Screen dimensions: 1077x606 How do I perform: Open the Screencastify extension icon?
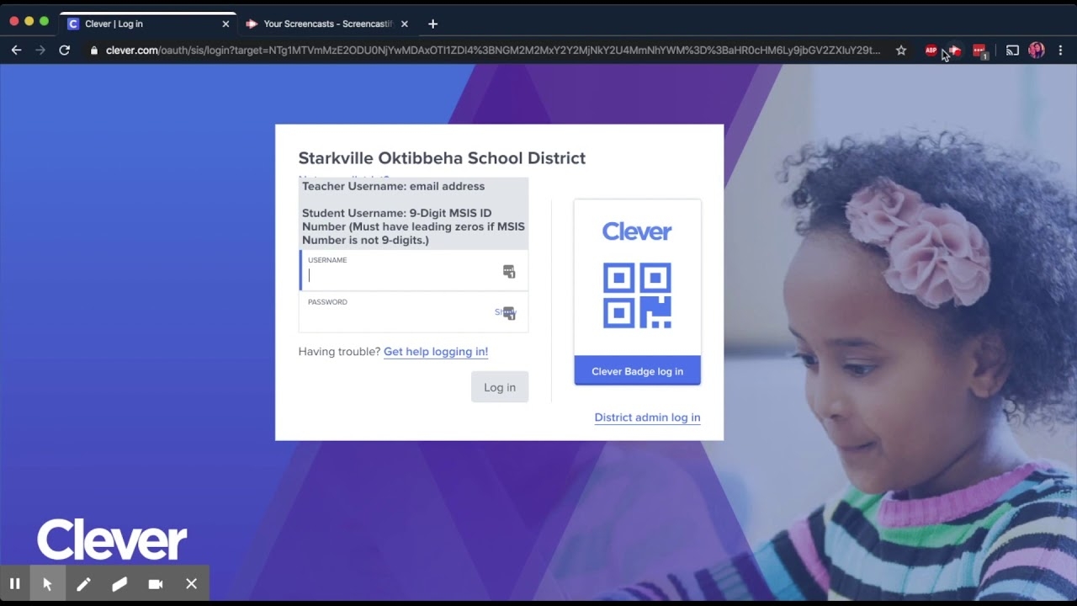click(x=955, y=50)
